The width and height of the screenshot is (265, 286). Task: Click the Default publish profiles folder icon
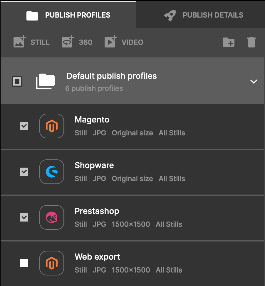[45, 81]
